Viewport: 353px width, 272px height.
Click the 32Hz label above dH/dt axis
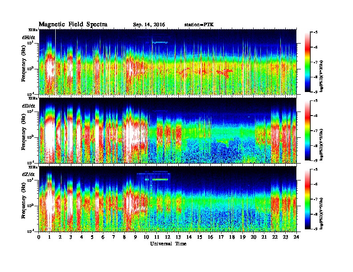33,30
